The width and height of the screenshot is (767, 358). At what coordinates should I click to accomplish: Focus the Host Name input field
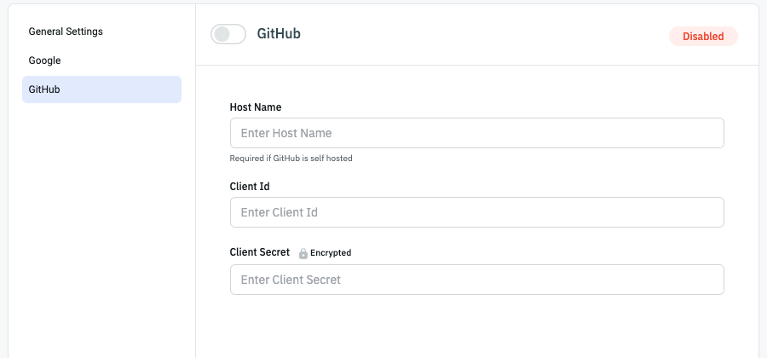tap(476, 133)
